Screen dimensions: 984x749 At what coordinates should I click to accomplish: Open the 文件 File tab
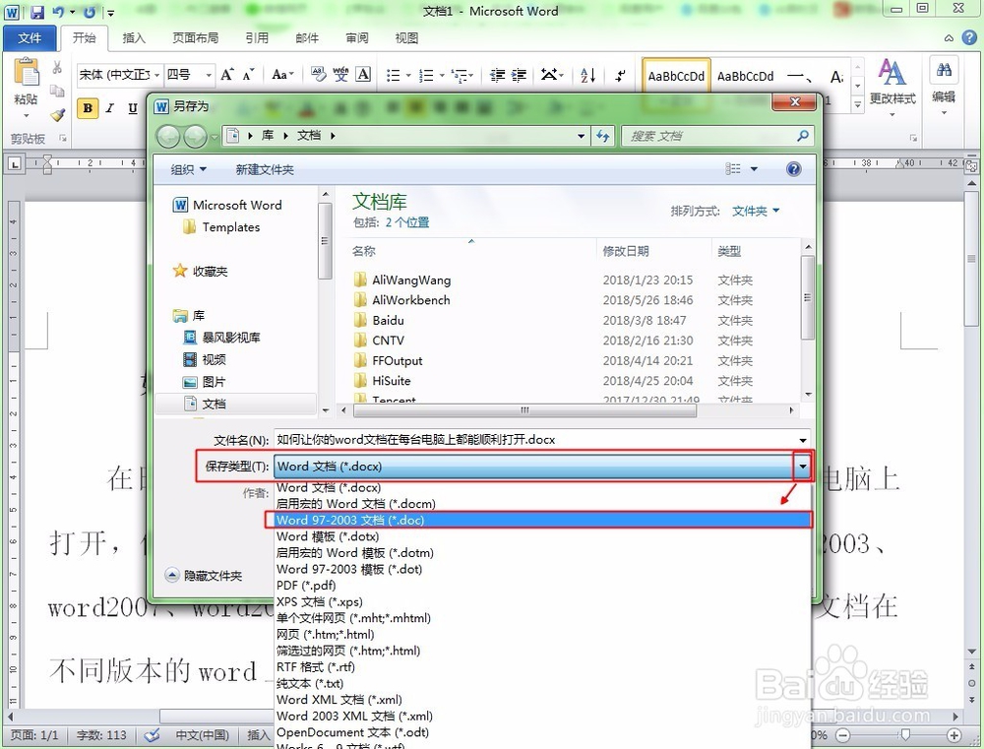point(30,38)
